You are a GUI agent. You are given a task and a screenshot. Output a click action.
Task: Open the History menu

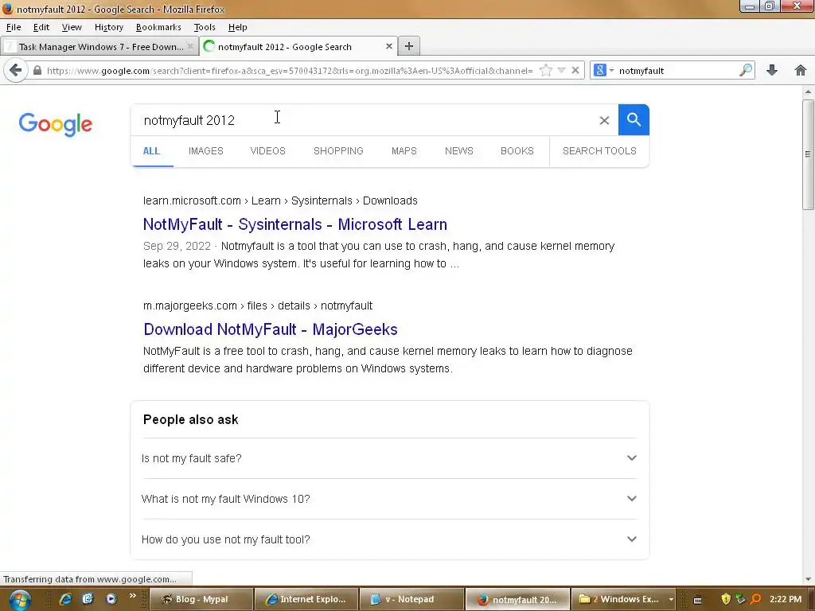(x=108, y=27)
